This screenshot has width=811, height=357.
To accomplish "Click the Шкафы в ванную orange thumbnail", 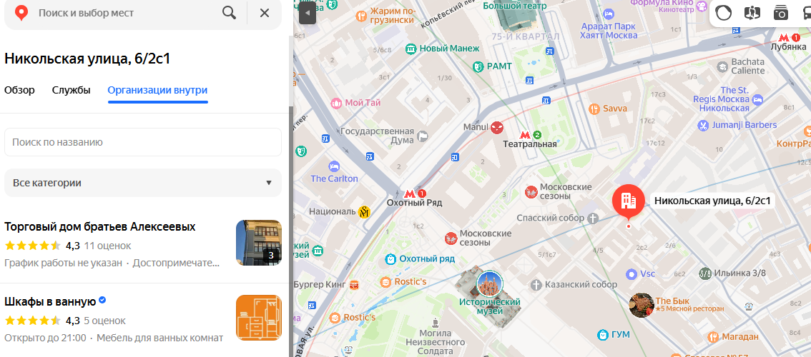I will (x=258, y=318).
